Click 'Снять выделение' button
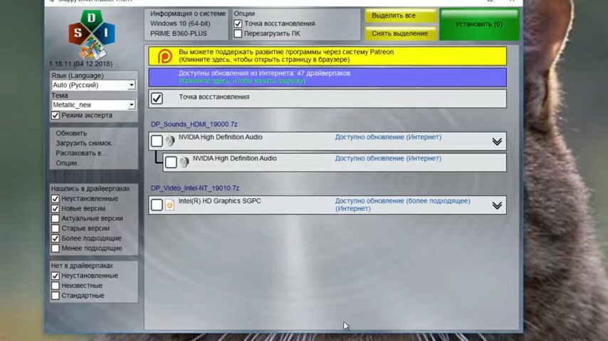Screen dimensions: 608x341 pyautogui.click(x=401, y=33)
